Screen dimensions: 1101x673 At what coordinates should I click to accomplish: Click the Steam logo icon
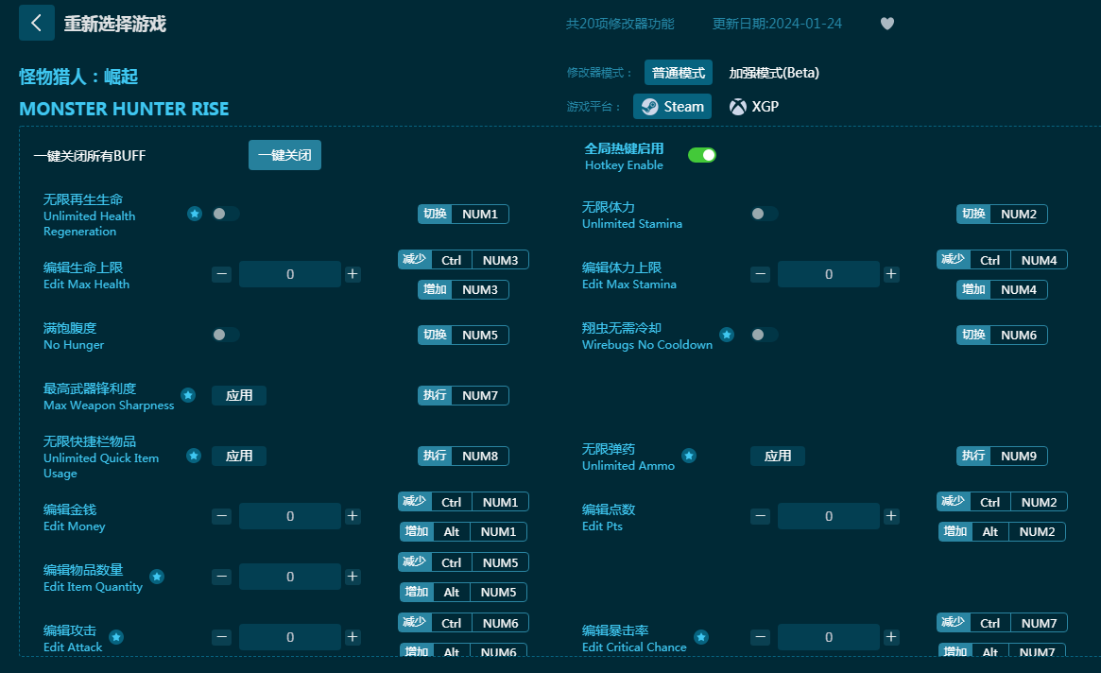pos(650,107)
